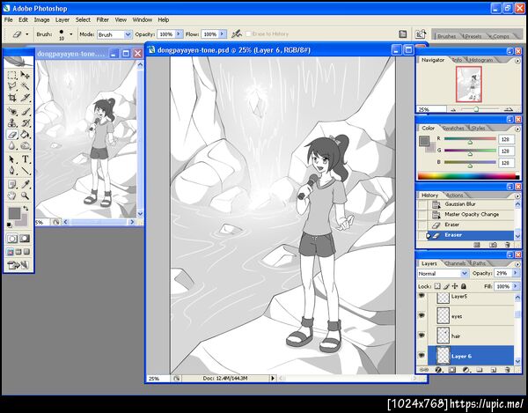
Task: Open the Image menu
Action: pos(41,20)
